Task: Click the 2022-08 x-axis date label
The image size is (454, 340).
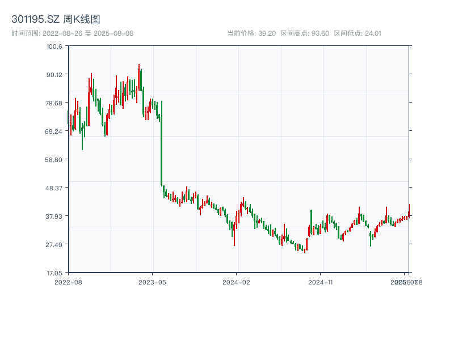Action: (68, 282)
